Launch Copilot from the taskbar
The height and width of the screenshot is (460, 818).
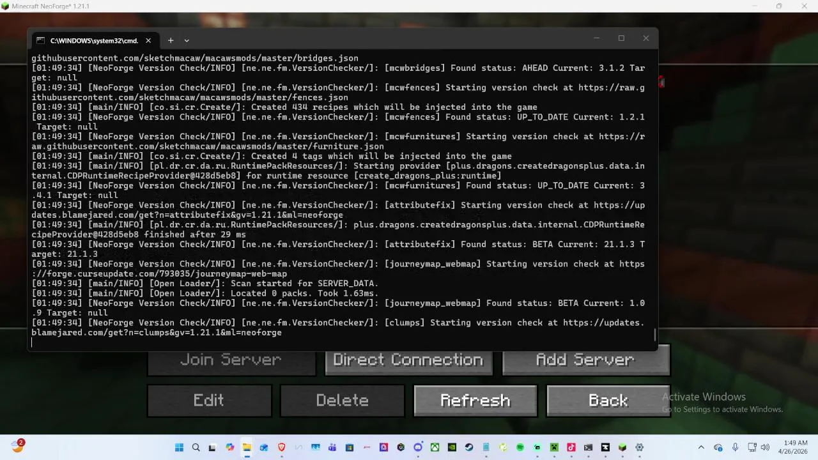229,447
